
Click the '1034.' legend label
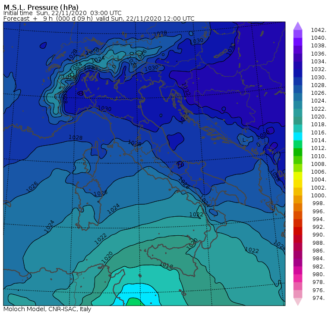(319, 62)
